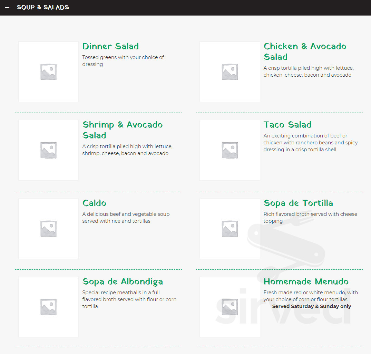Click the Homemade Menudo placeholder image
Image resolution: width=371 pixels, height=354 pixels.
(x=230, y=307)
